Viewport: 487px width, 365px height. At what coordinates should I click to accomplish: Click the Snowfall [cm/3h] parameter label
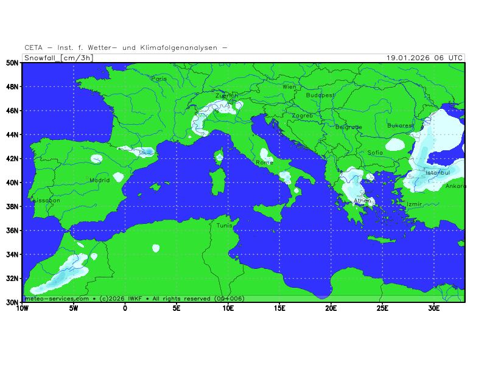pos(58,58)
